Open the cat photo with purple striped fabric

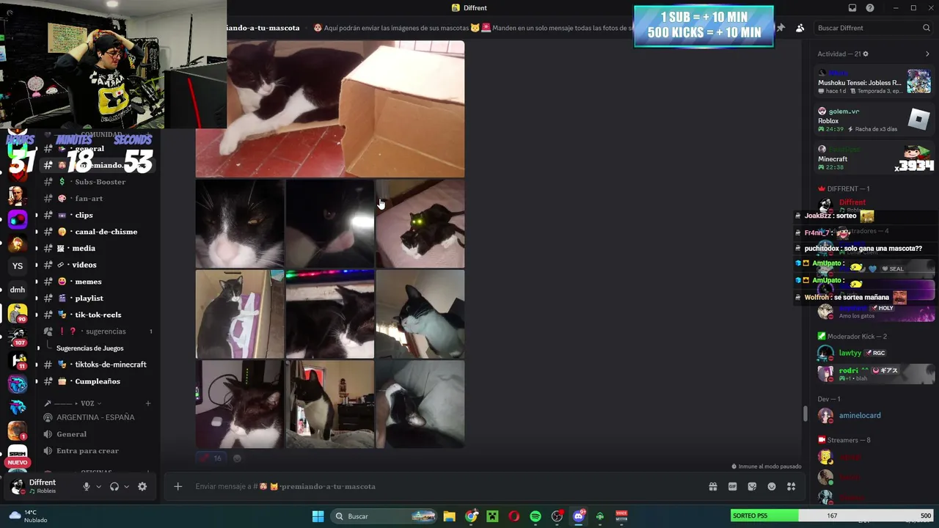pyautogui.click(x=240, y=314)
